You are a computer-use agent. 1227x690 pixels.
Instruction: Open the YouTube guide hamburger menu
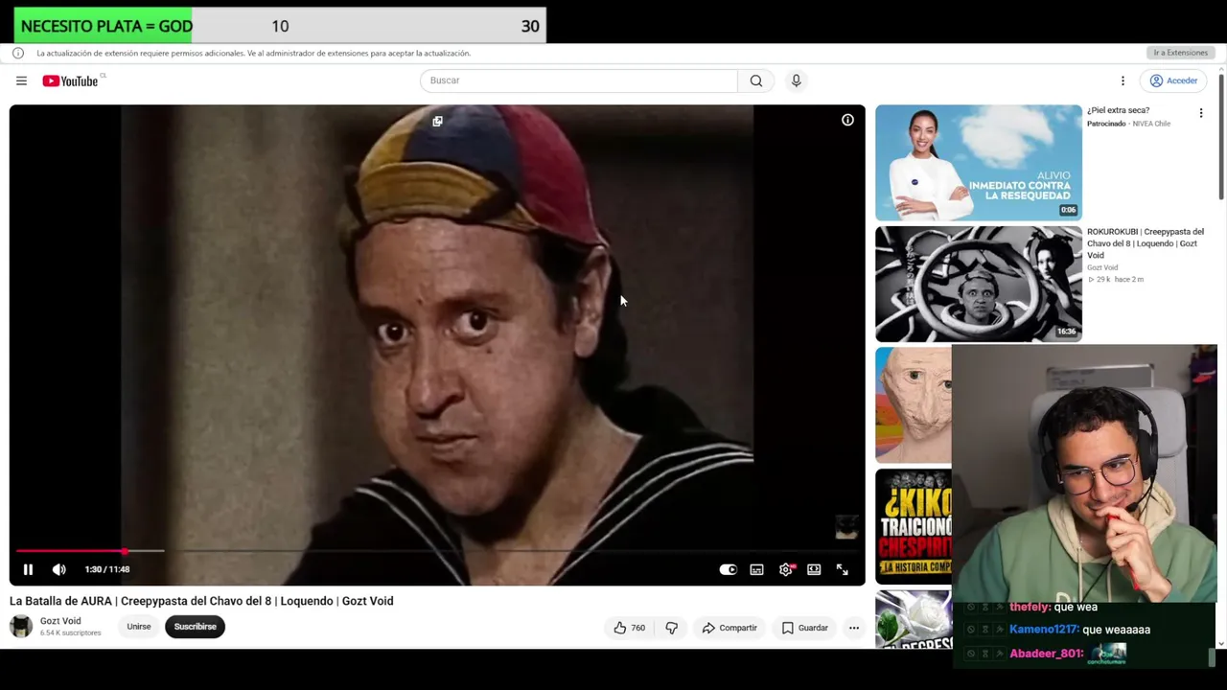pos(21,80)
